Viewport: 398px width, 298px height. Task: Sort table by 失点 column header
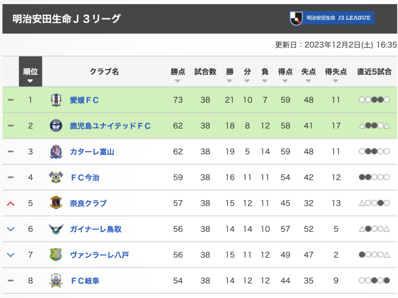pyautogui.click(x=309, y=71)
